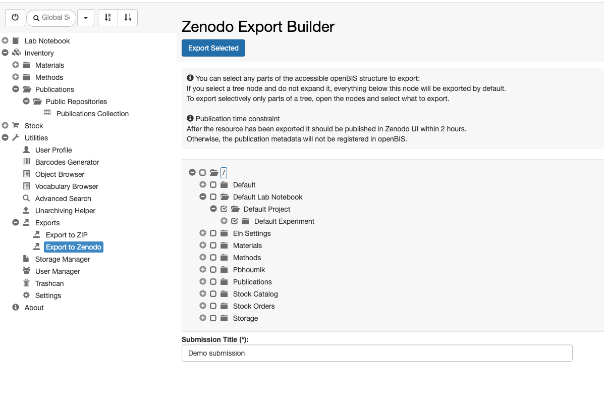Click the Submission Title input field
Image resolution: width=604 pixels, height=393 pixels.
point(377,353)
